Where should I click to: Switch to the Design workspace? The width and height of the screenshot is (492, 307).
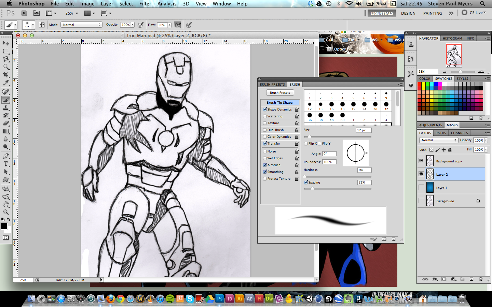(x=408, y=13)
